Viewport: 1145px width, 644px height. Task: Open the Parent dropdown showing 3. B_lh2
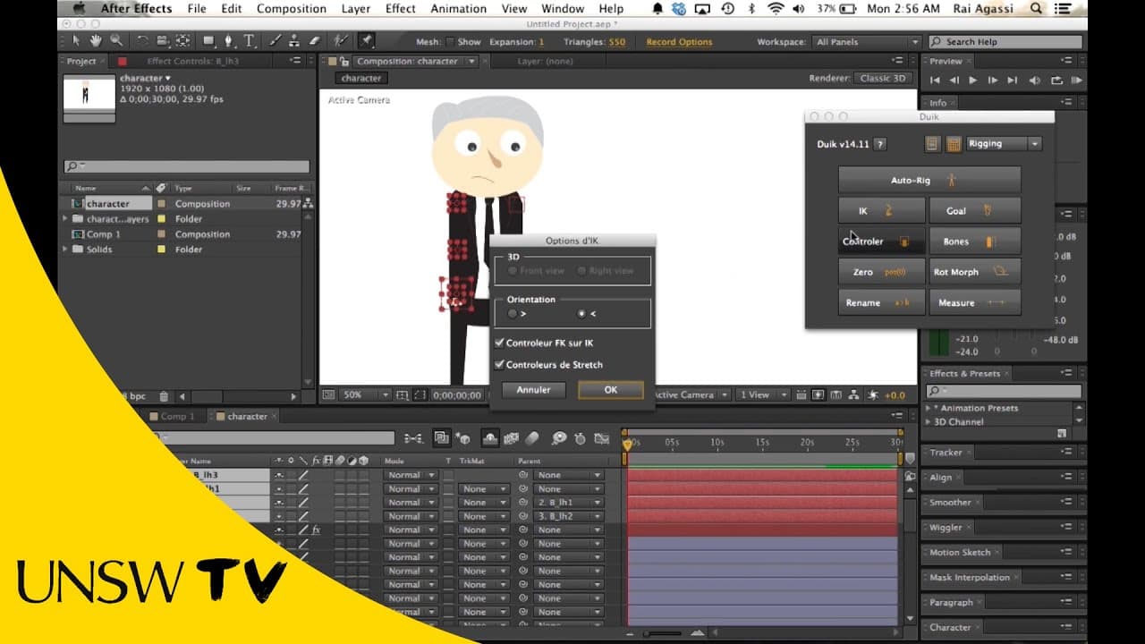569,516
